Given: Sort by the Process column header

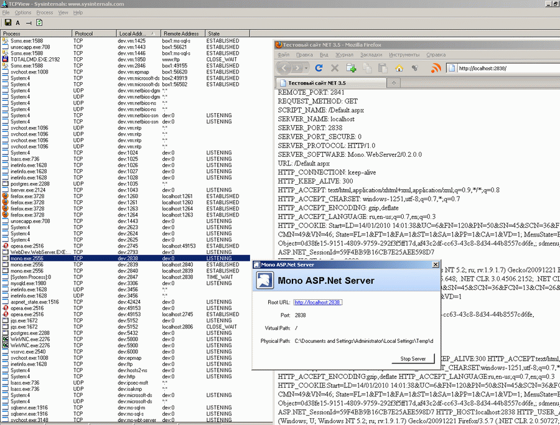Looking at the screenshot, I should (x=36, y=34).
